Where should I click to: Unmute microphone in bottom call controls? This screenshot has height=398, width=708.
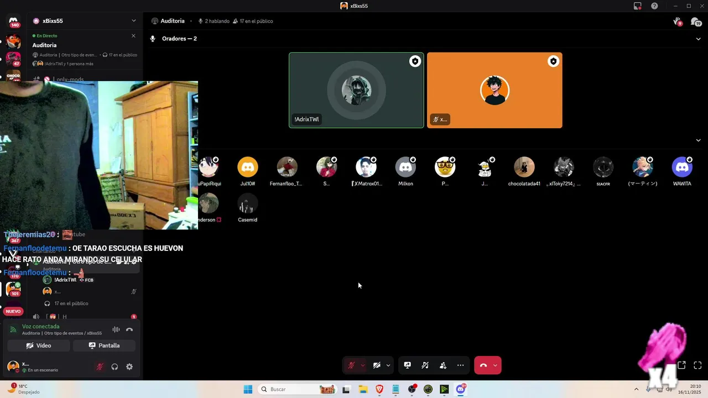(x=351, y=365)
